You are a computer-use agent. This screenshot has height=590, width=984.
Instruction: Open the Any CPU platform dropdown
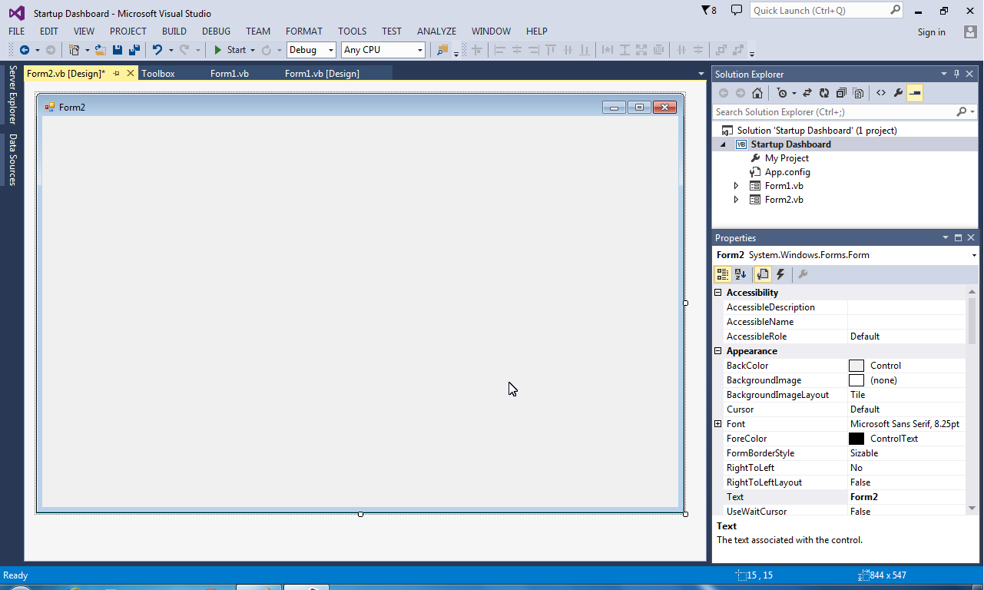tap(383, 50)
